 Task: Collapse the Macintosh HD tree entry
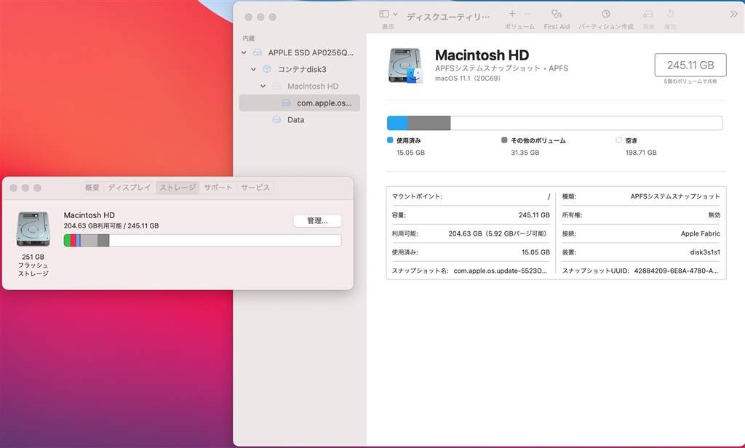click(x=263, y=86)
